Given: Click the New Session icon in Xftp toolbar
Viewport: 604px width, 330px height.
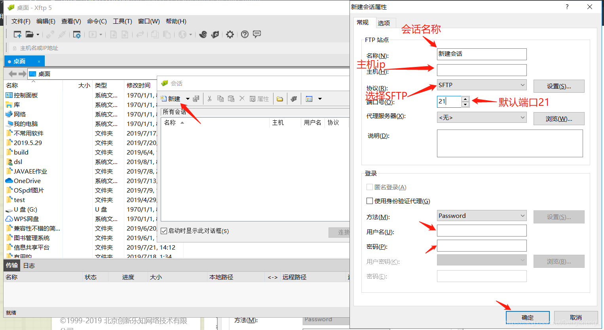Looking at the screenshot, I should 17,34.
